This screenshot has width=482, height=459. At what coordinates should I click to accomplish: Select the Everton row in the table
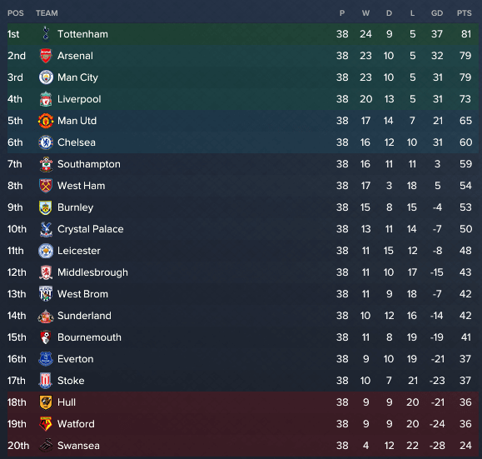[243, 359]
